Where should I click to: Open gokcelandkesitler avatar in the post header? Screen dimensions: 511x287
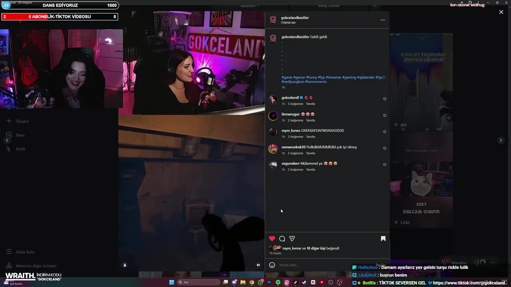point(273,20)
